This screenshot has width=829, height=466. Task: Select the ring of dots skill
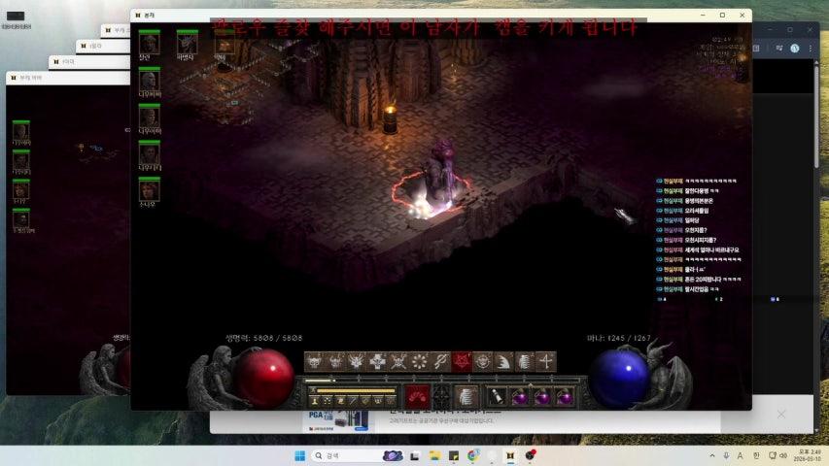pos(419,362)
